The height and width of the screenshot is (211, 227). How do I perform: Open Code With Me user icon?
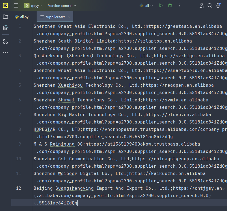coord(202,5)
